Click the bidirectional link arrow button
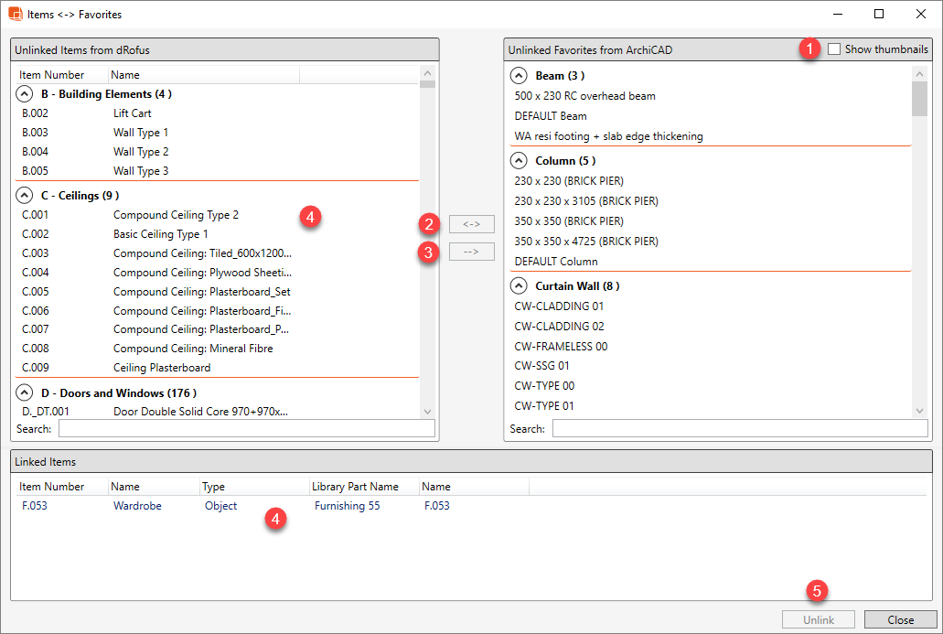 (x=472, y=224)
